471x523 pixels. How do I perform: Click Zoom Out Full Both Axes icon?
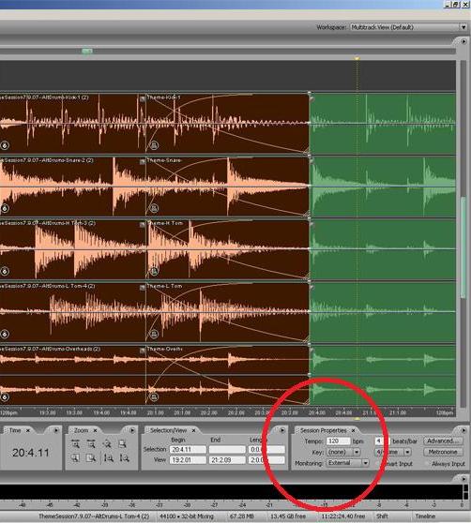coord(107,444)
